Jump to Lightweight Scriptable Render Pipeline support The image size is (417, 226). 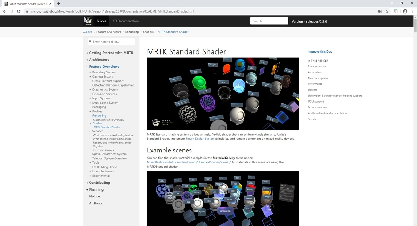click(x=335, y=96)
